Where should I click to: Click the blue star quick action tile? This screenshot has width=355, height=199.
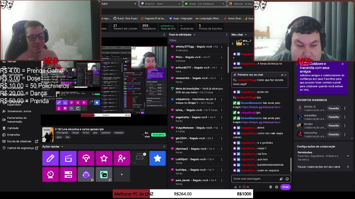click(158, 158)
